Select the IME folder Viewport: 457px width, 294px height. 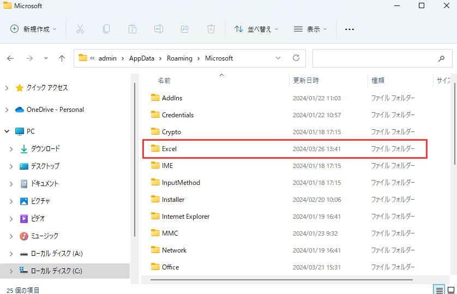(x=167, y=165)
